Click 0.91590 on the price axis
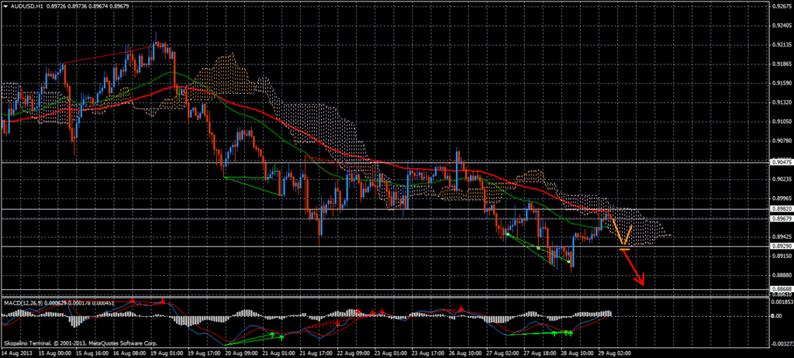 pos(781,83)
